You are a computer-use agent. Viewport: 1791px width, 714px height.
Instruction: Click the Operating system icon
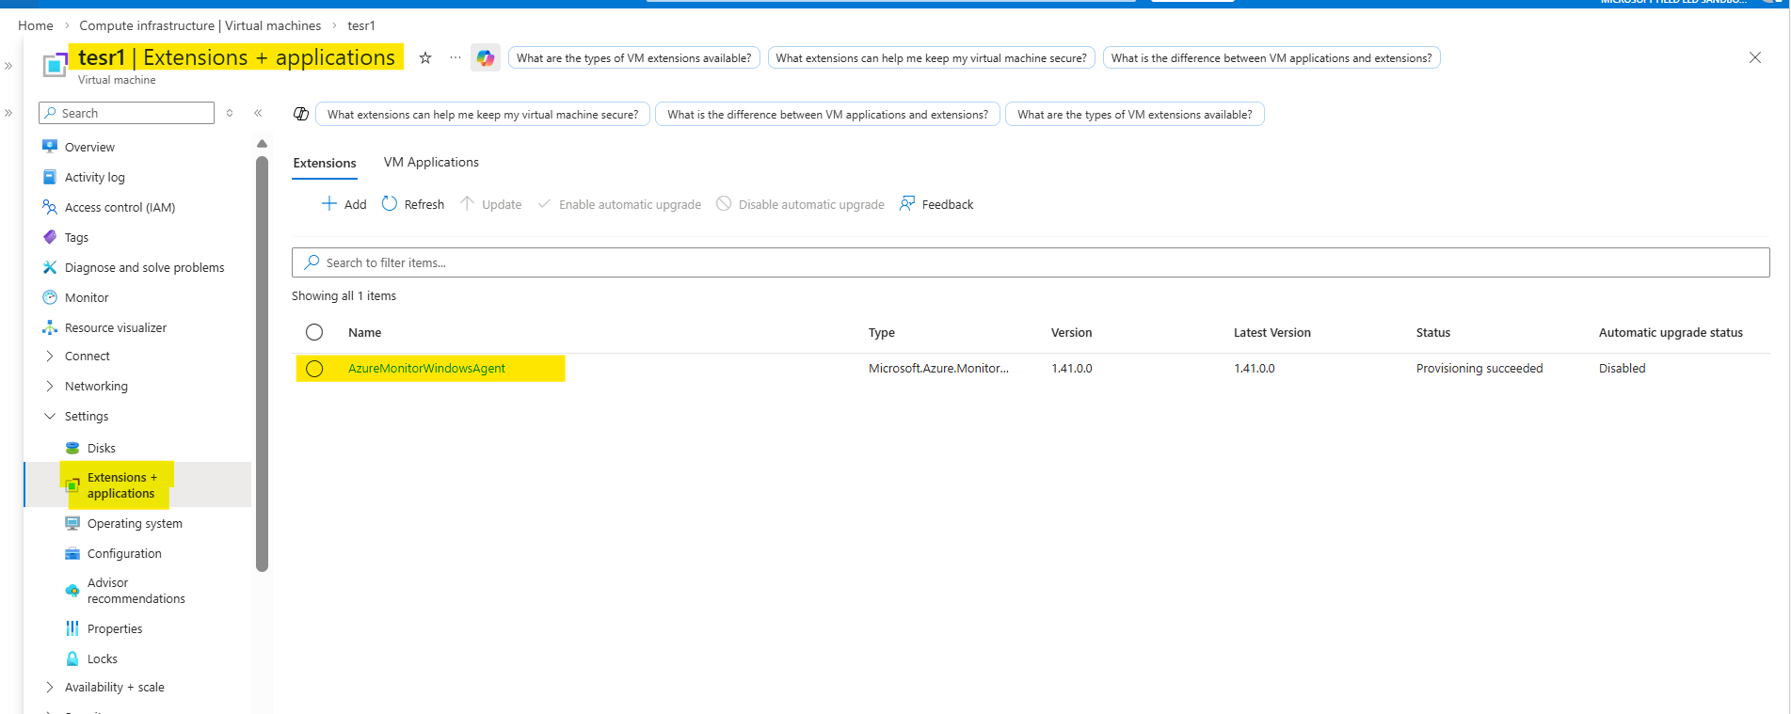[x=72, y=523]
